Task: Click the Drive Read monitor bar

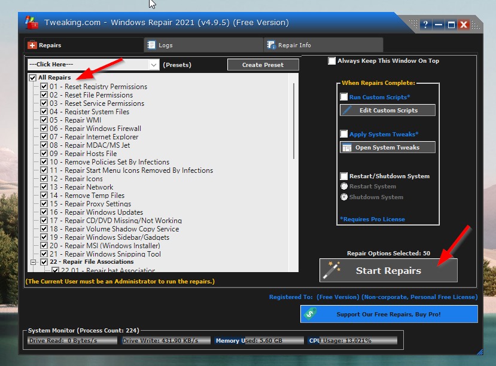Action: point(72,341)
